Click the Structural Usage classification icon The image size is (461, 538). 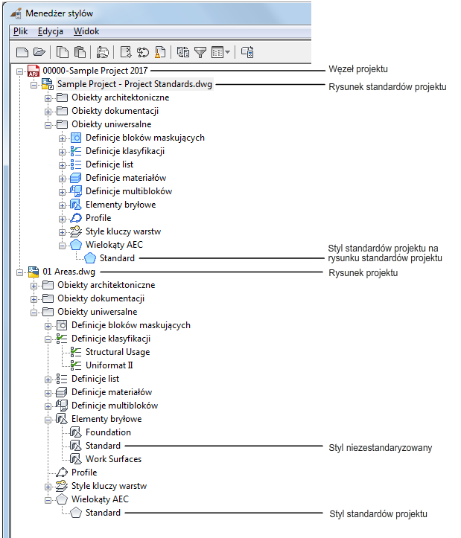(x=75, y=352)
